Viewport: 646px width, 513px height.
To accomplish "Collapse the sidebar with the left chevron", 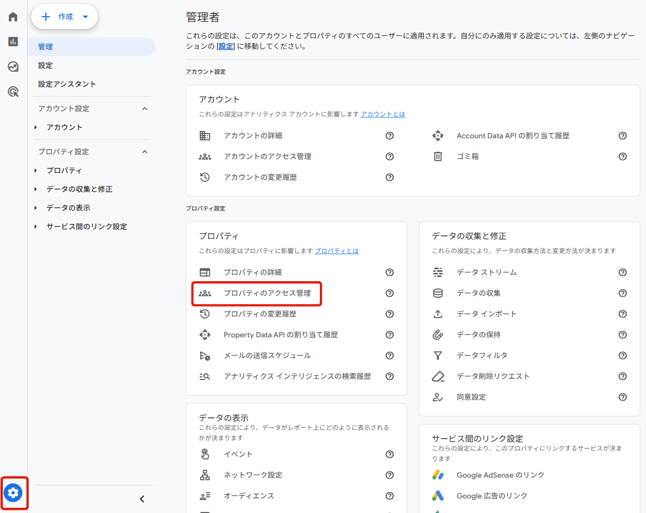I will tap(142, 499).
